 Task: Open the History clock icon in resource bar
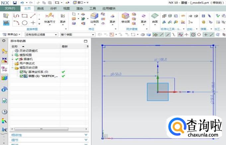pyautogui.click(x=4, y=112)
